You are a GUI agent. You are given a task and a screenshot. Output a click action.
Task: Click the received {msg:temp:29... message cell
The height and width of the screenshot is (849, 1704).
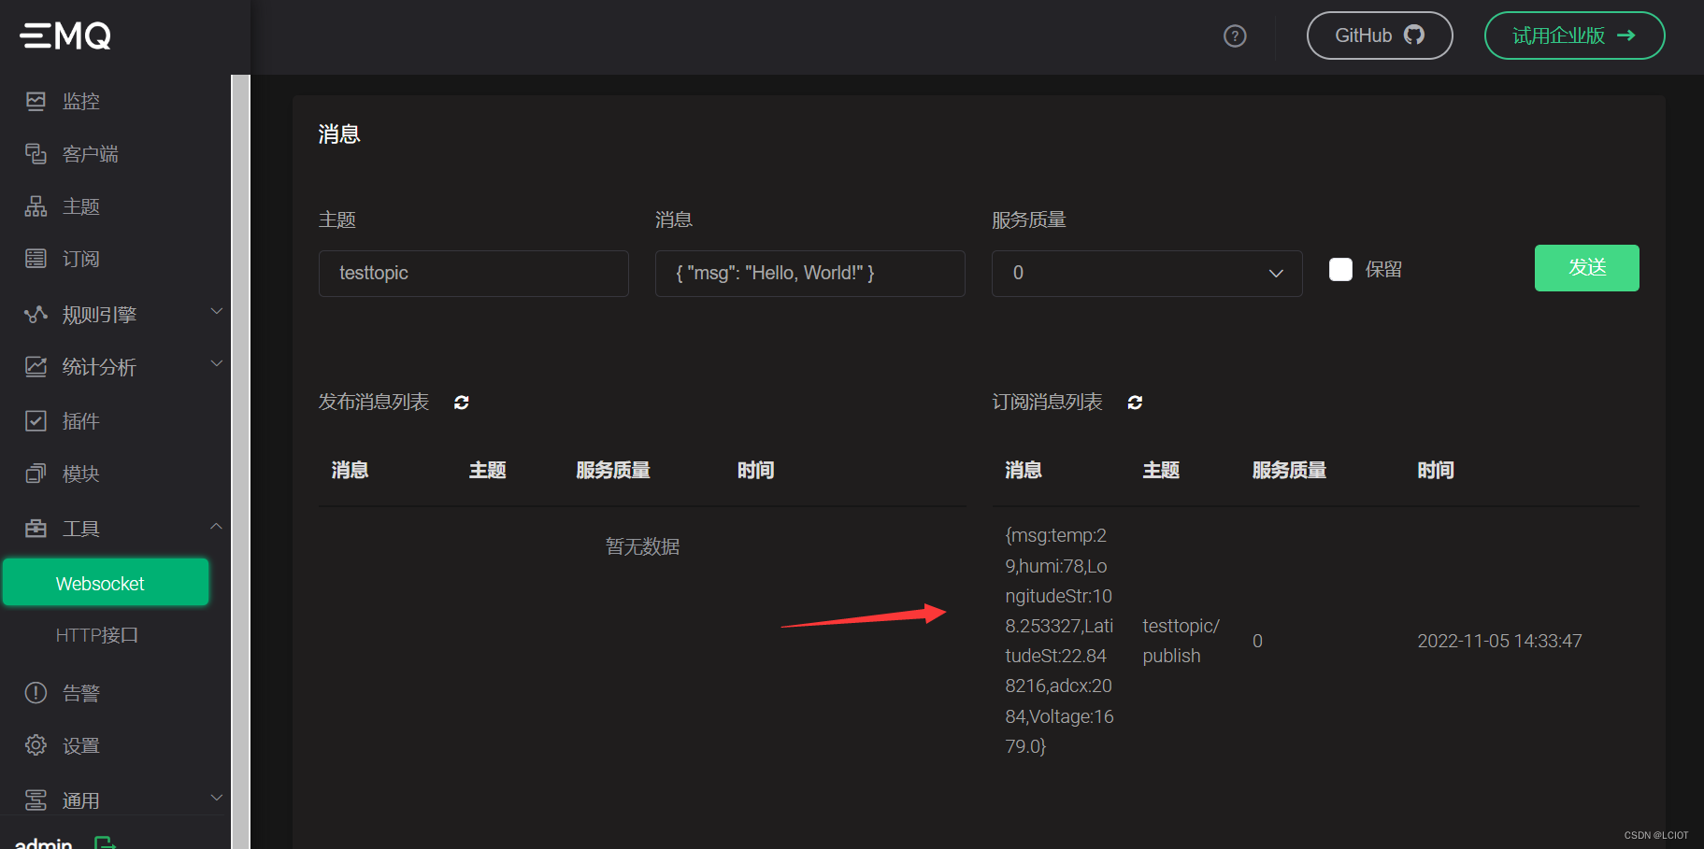tap(1060, 641)
